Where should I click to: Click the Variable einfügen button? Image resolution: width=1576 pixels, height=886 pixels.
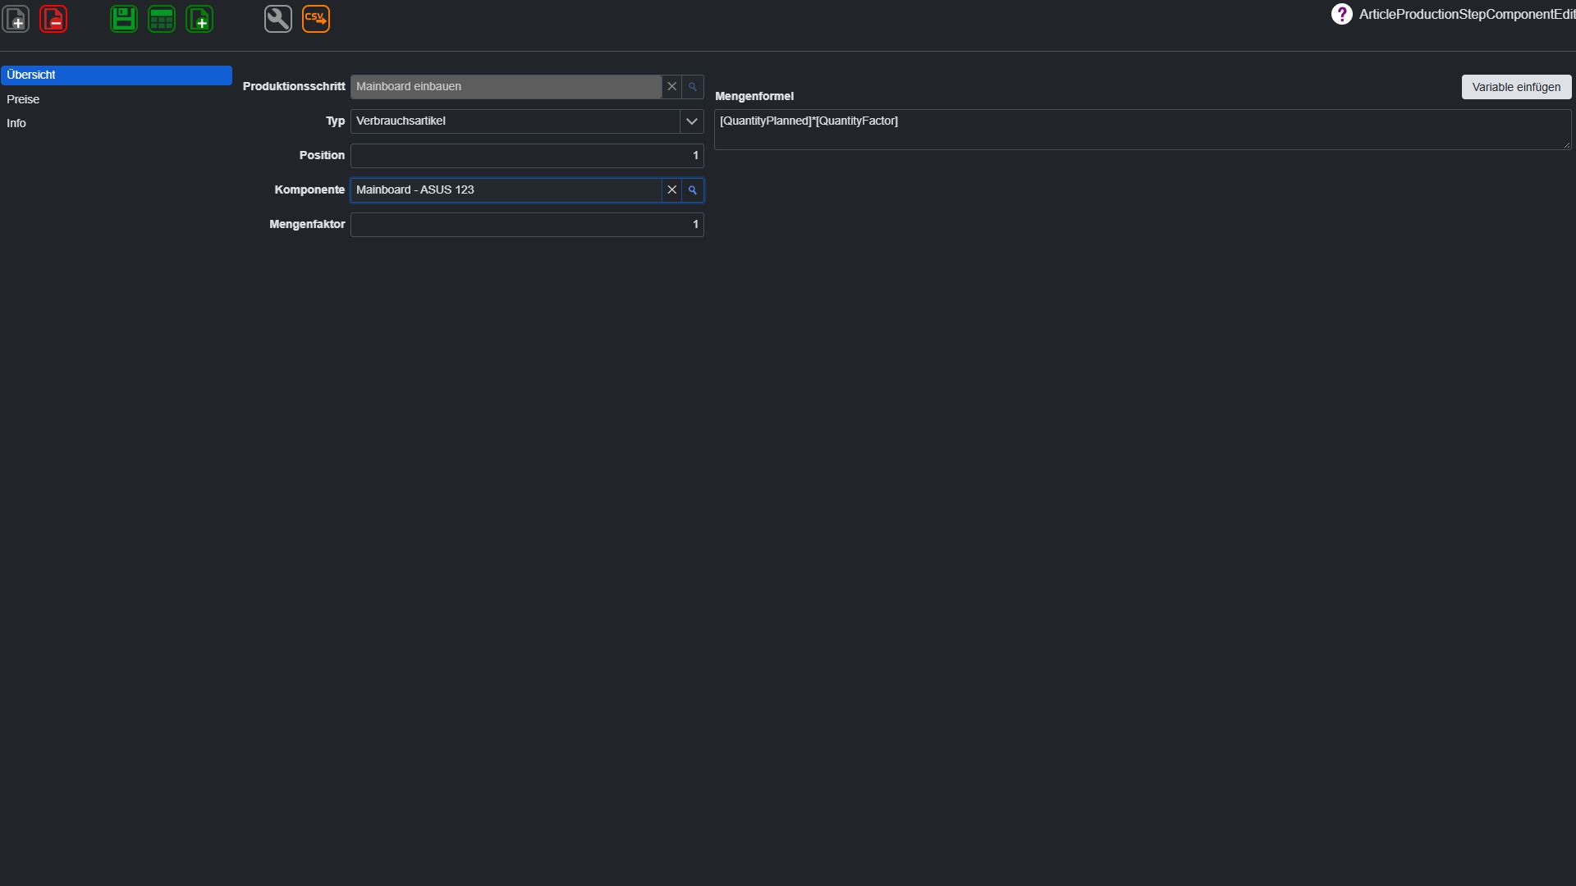pos(1516,87)
